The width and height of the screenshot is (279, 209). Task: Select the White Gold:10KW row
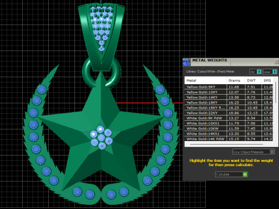[229, 128]
